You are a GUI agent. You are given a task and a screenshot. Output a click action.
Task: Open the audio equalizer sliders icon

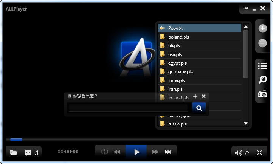[247, 153]
